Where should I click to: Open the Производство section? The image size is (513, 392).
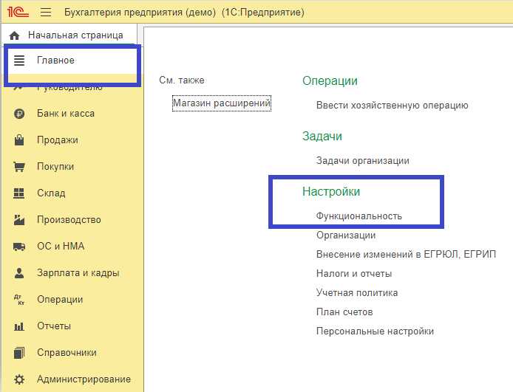pos(69,220)
